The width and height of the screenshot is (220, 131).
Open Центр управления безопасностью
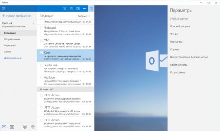(189, 57)
